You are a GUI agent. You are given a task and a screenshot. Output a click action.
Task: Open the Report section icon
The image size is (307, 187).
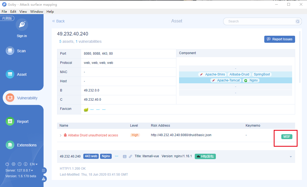(x=10, y=122)
